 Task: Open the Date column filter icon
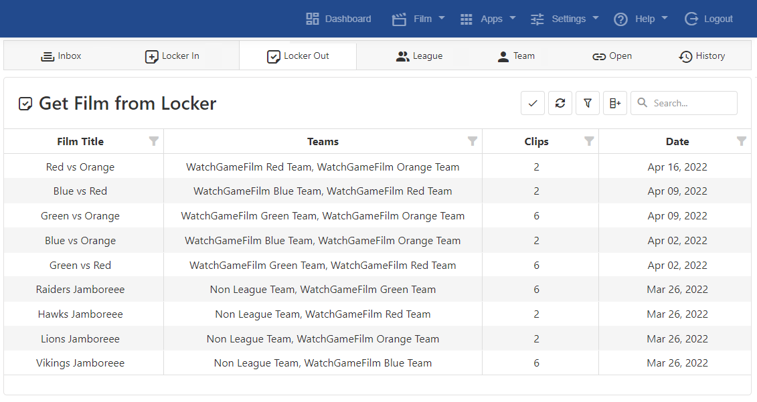point(742,141)
